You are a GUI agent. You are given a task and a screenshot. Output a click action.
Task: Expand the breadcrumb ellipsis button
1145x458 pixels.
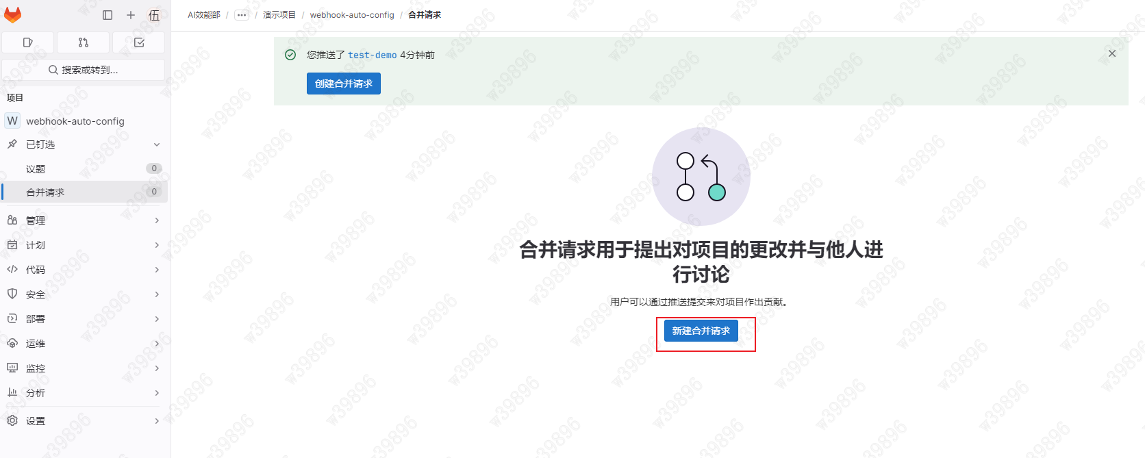[x=242, y=15]
